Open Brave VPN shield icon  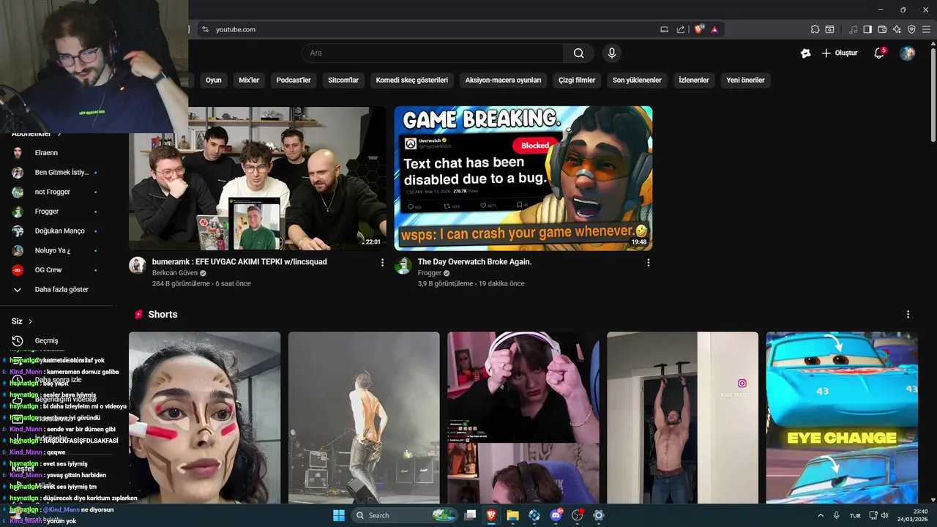911,29
